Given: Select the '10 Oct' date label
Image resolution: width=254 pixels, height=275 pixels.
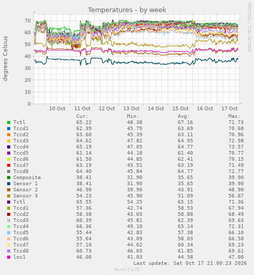Looking at the screenshot, I should click(57, 109).
